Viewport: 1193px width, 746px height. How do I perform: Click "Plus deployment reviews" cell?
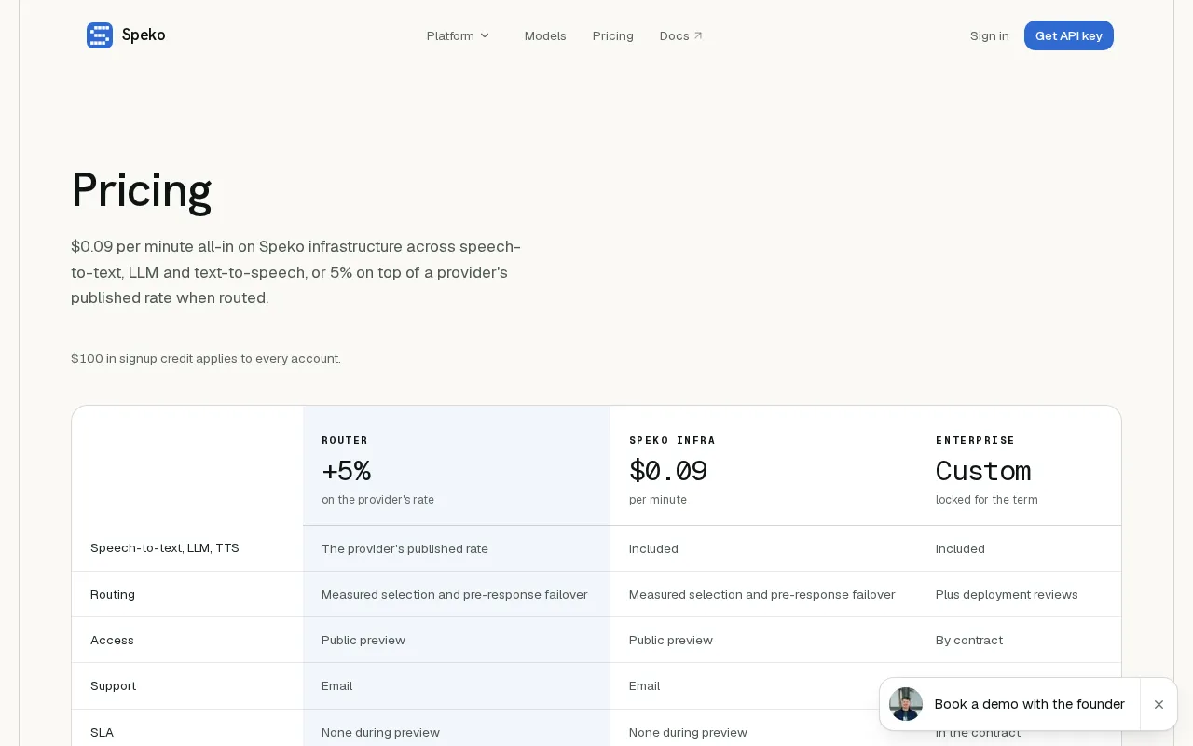[x=1007, y=594]
